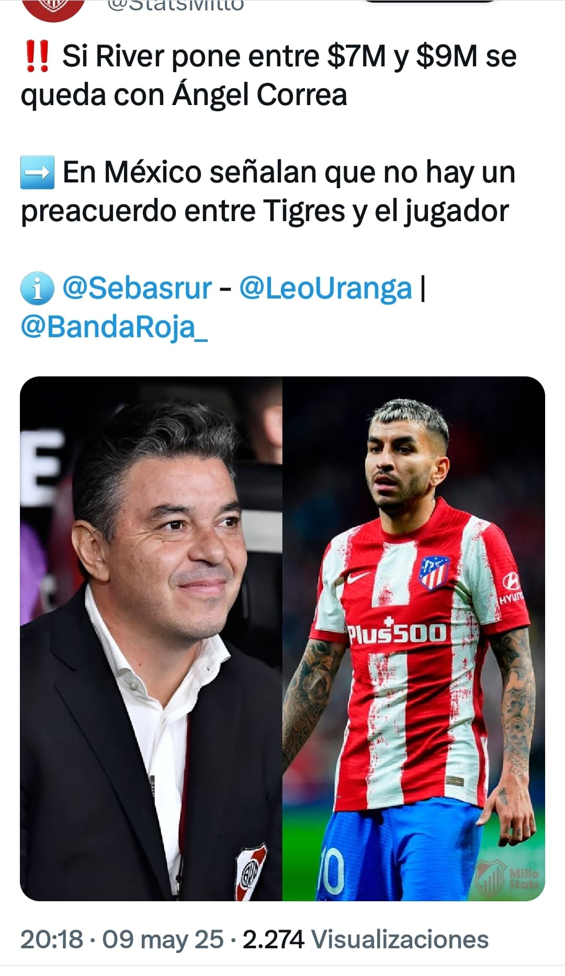565x976 pixels.
Task: Tap the Atlético crest on the jersey
Action: tap(434, 572)
